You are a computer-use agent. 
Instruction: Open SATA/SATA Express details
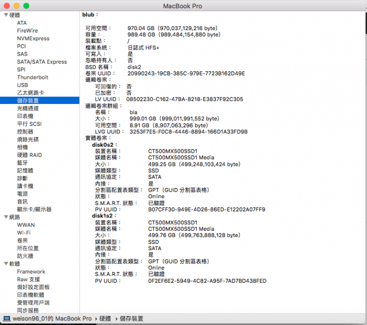pyautogui.click(x=42, y=62)
